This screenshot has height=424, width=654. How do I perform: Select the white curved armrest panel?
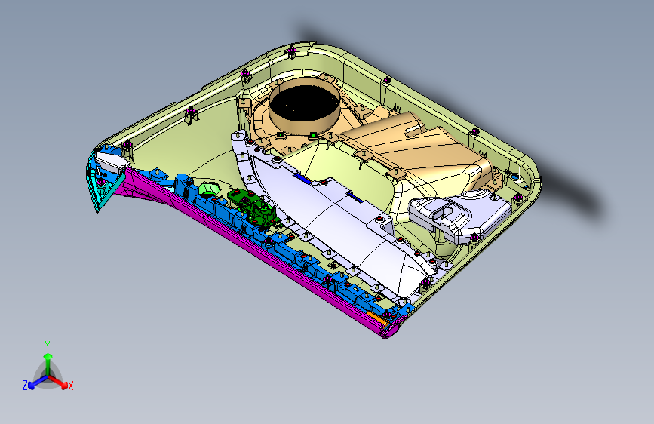333,217
